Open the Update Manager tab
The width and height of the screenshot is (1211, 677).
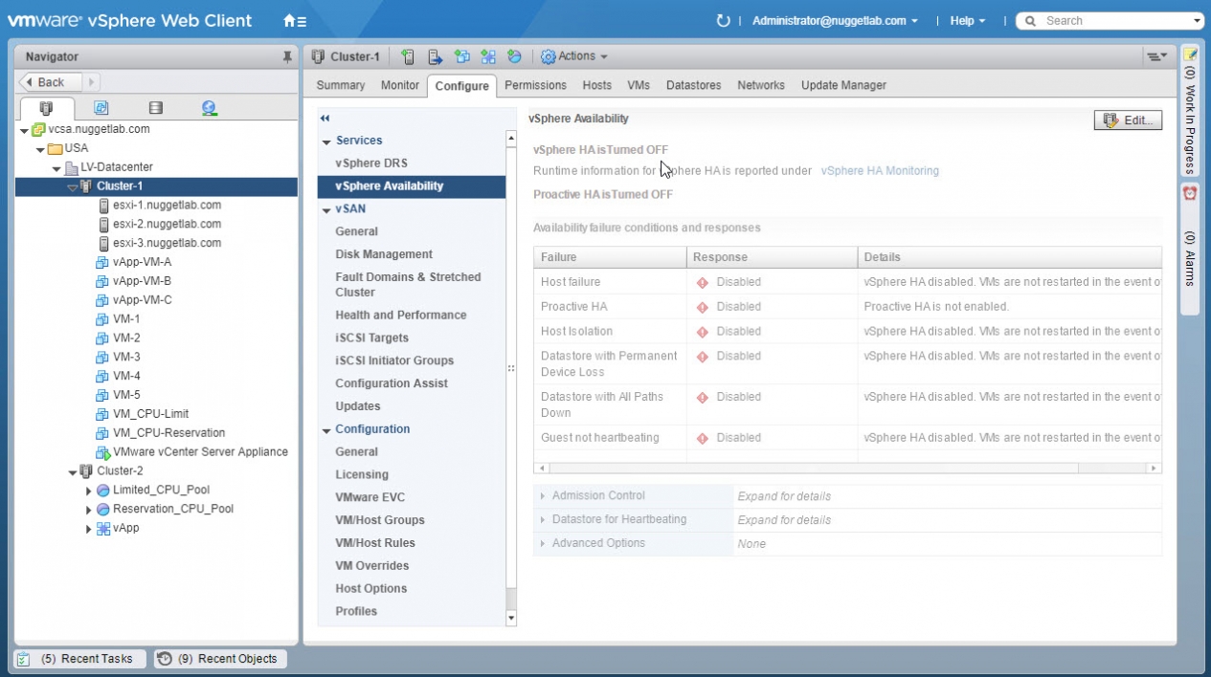(x=842, y=85)
